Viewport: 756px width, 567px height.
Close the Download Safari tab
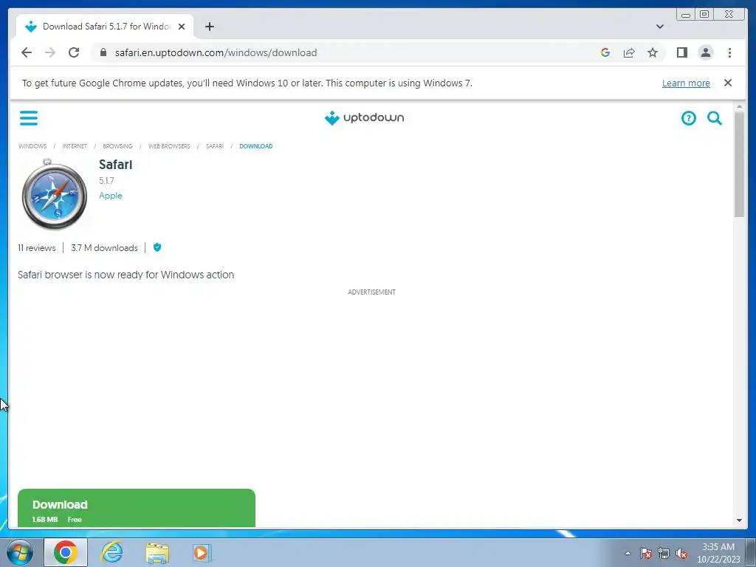point(182,27)
